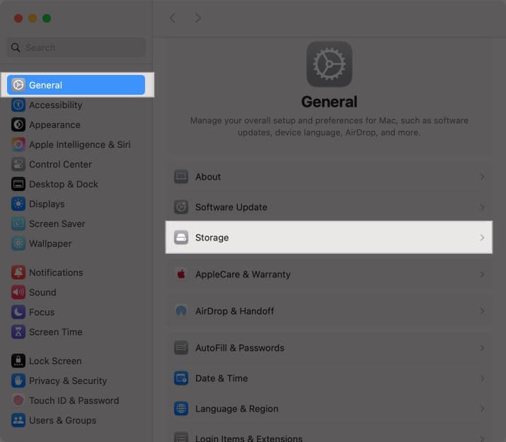
Task: Open the Touch ID fingerprint icon
Action: (x=18, y=400)
